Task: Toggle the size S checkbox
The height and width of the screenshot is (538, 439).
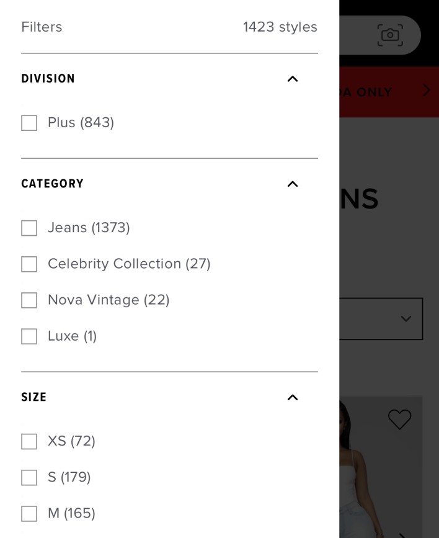Action: tap(29, 478)
